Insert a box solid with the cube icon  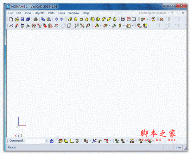click(70, 19)
